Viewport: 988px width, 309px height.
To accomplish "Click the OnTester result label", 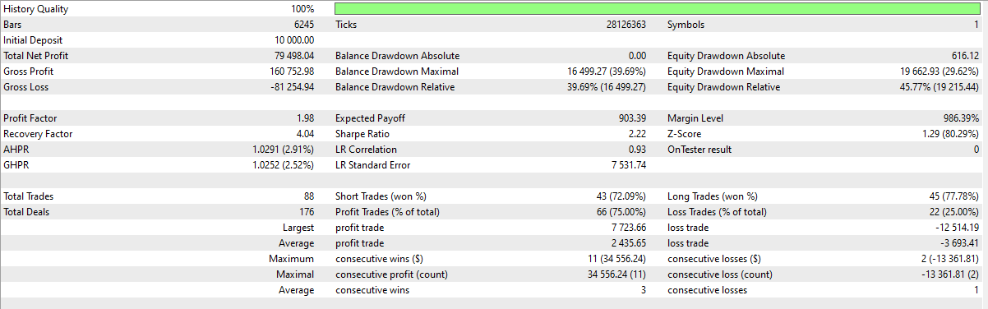I will click(699, 150).
